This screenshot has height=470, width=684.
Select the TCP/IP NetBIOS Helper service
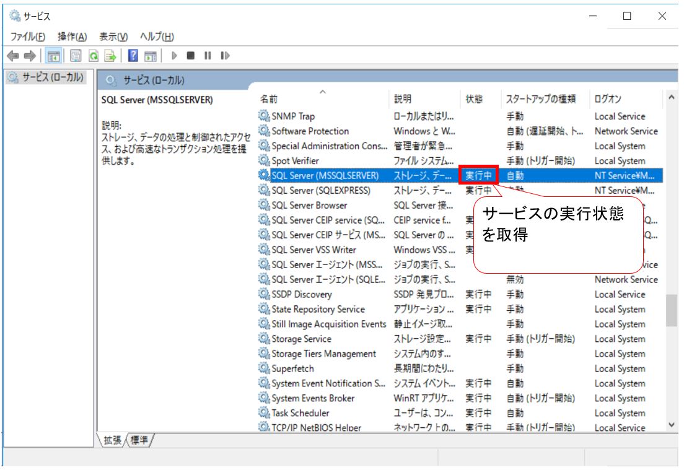point(460,427)
